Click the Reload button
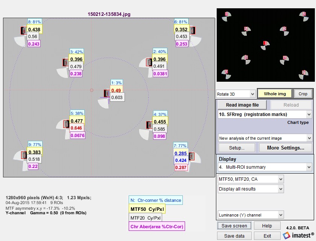The image size is (316, 241). point(291,105)
